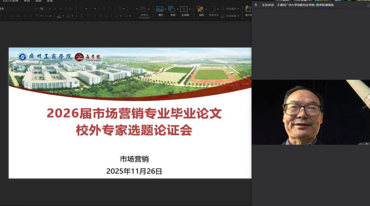The width and height of the screenshot is (370, 206).
Task: Click the microphone icon beside 正在讲话
Action: pos(256,5)
